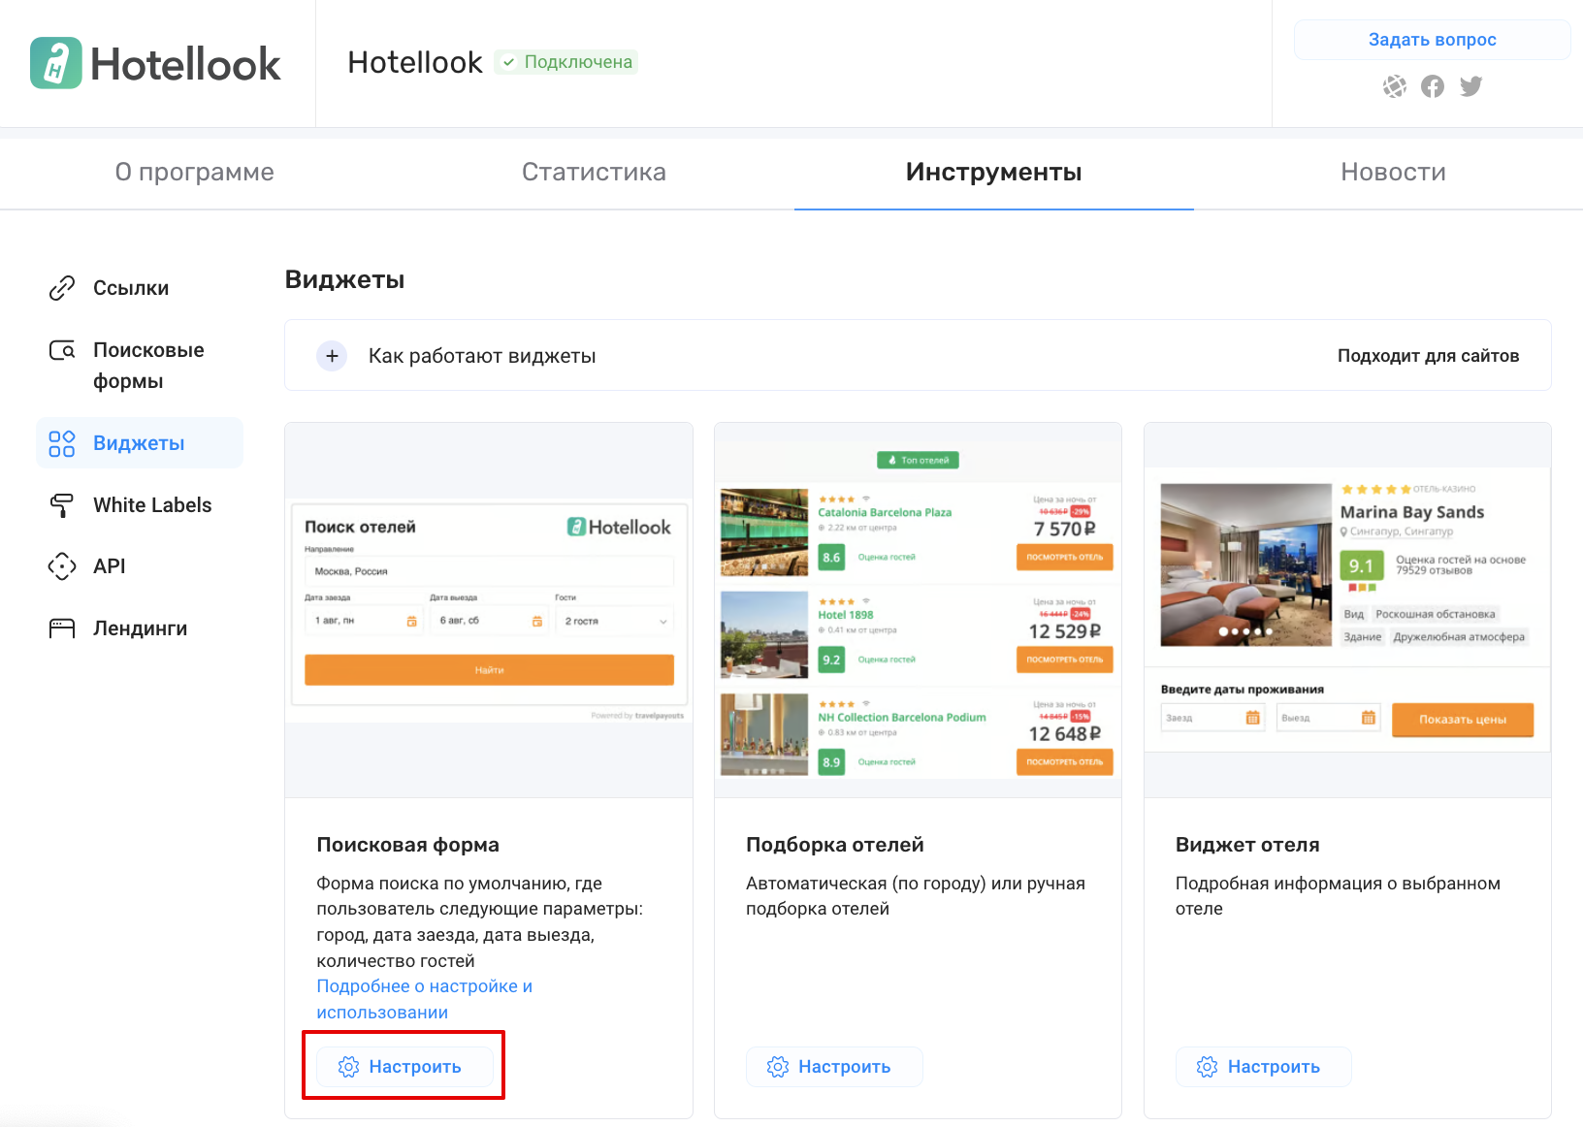Click the Задать вопрос button

pos(1432,40)
